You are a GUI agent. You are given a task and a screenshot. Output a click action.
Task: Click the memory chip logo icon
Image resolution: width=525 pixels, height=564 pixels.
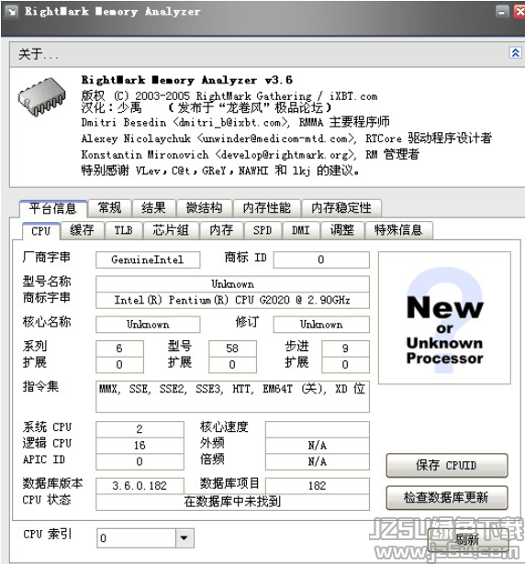pos(42,96)
